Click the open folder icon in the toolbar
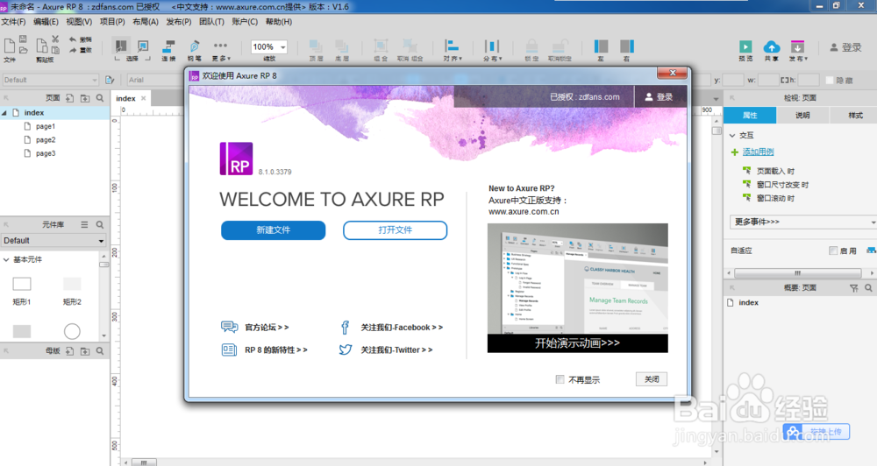The height and width of the screenshot is (466, 877). [x=23, y=50]
